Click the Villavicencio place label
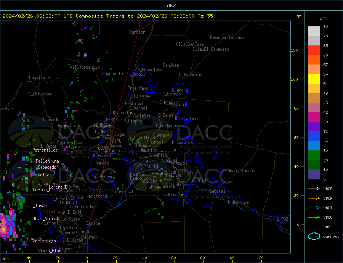Screen dimensions: 343x263 [85, 67]
